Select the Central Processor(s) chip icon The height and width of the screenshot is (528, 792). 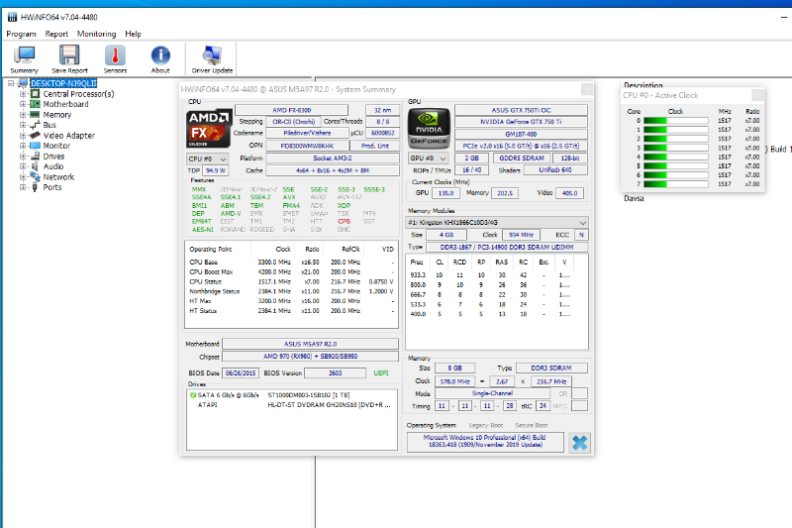point(35,94)
